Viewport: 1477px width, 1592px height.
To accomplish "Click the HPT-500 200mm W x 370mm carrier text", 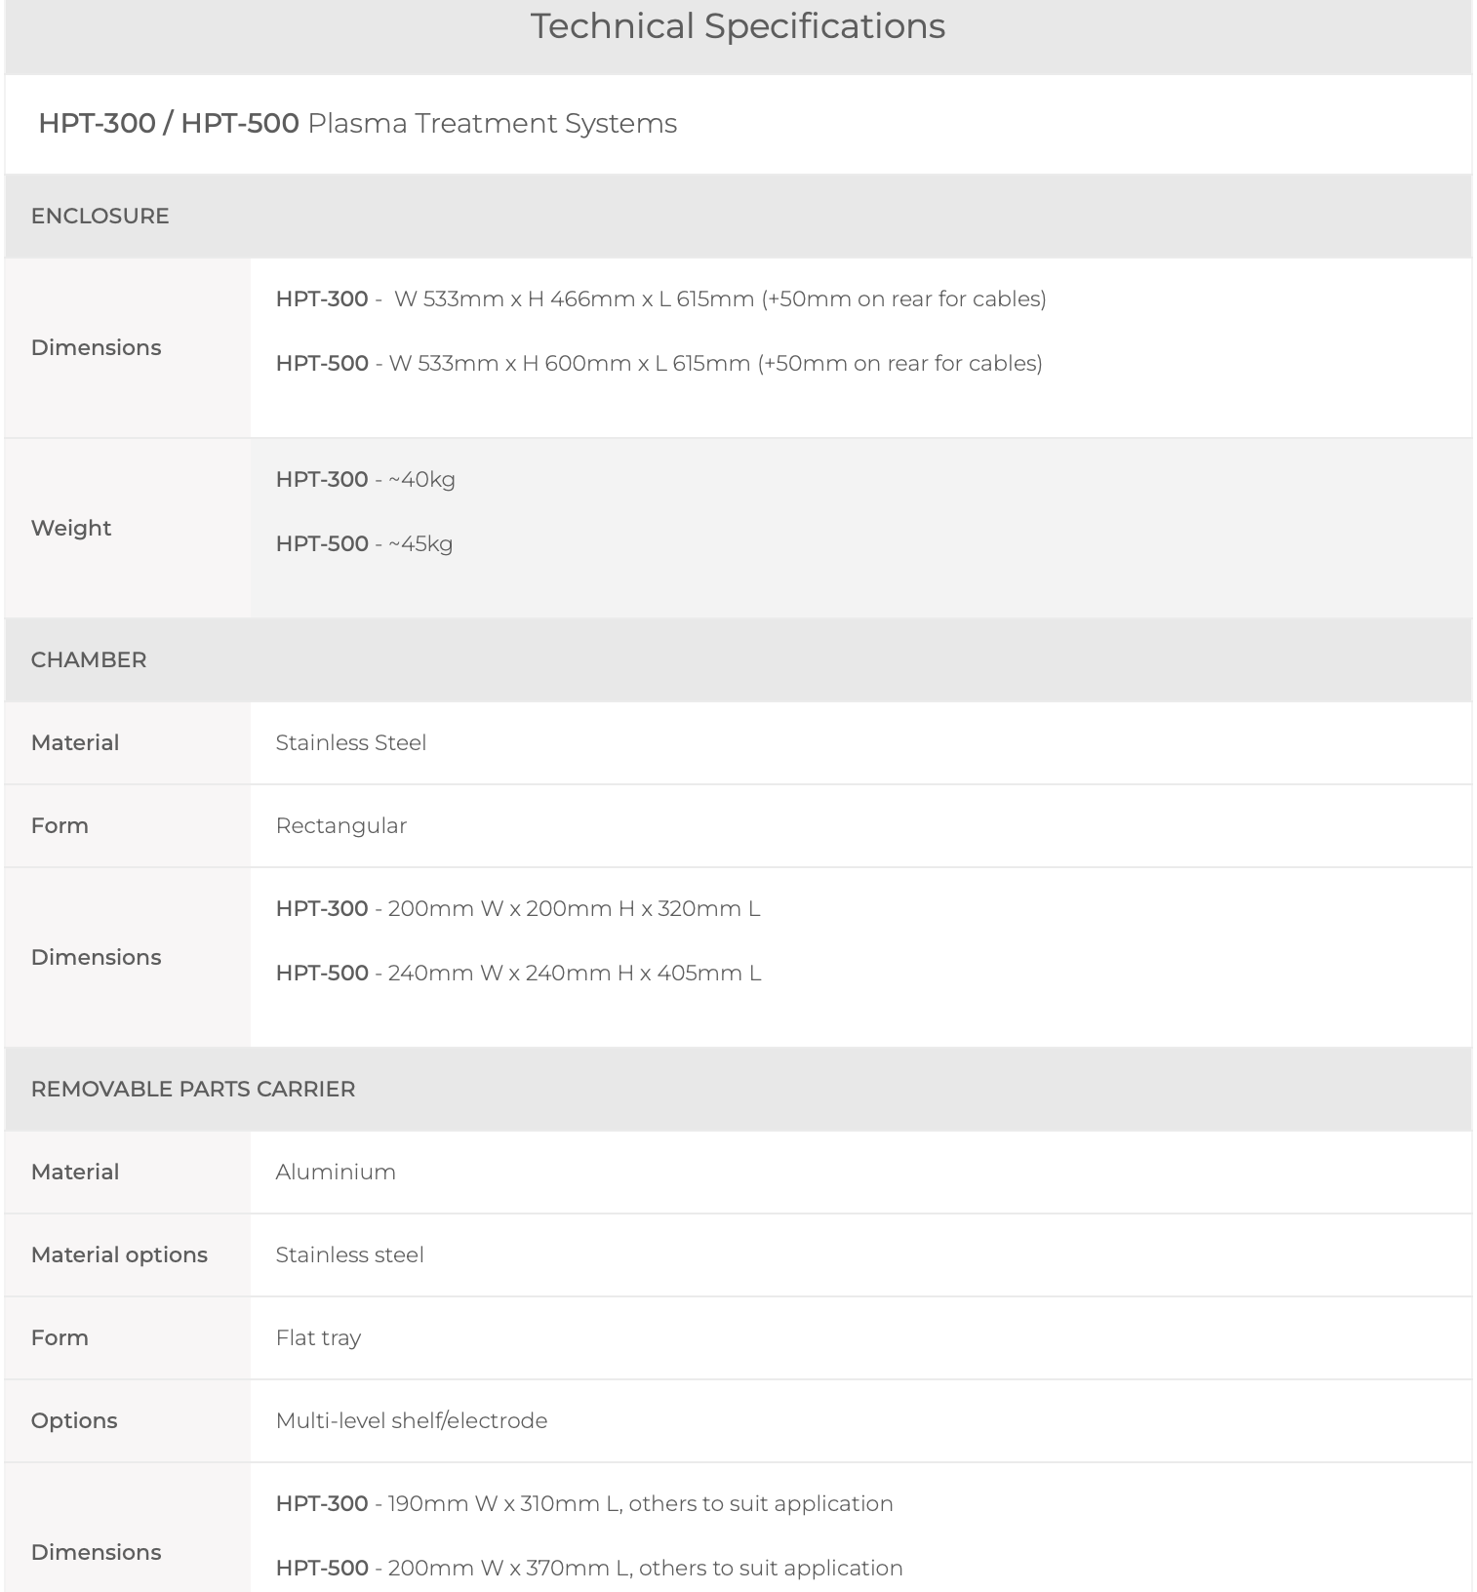I will (x=589, y=1568).
